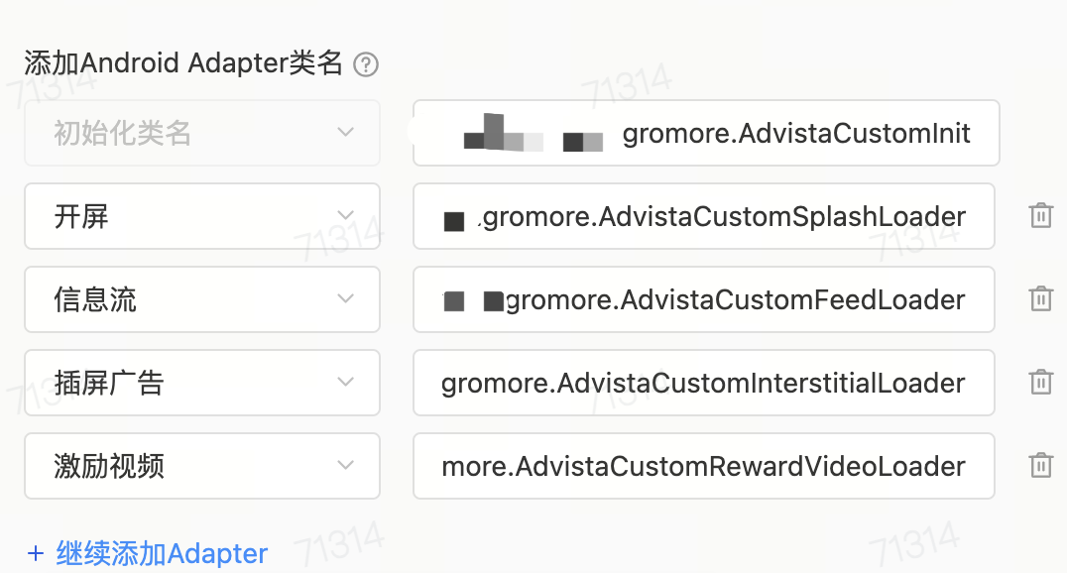Delete the 信息流 adapter row

[x=1040, y=299]
